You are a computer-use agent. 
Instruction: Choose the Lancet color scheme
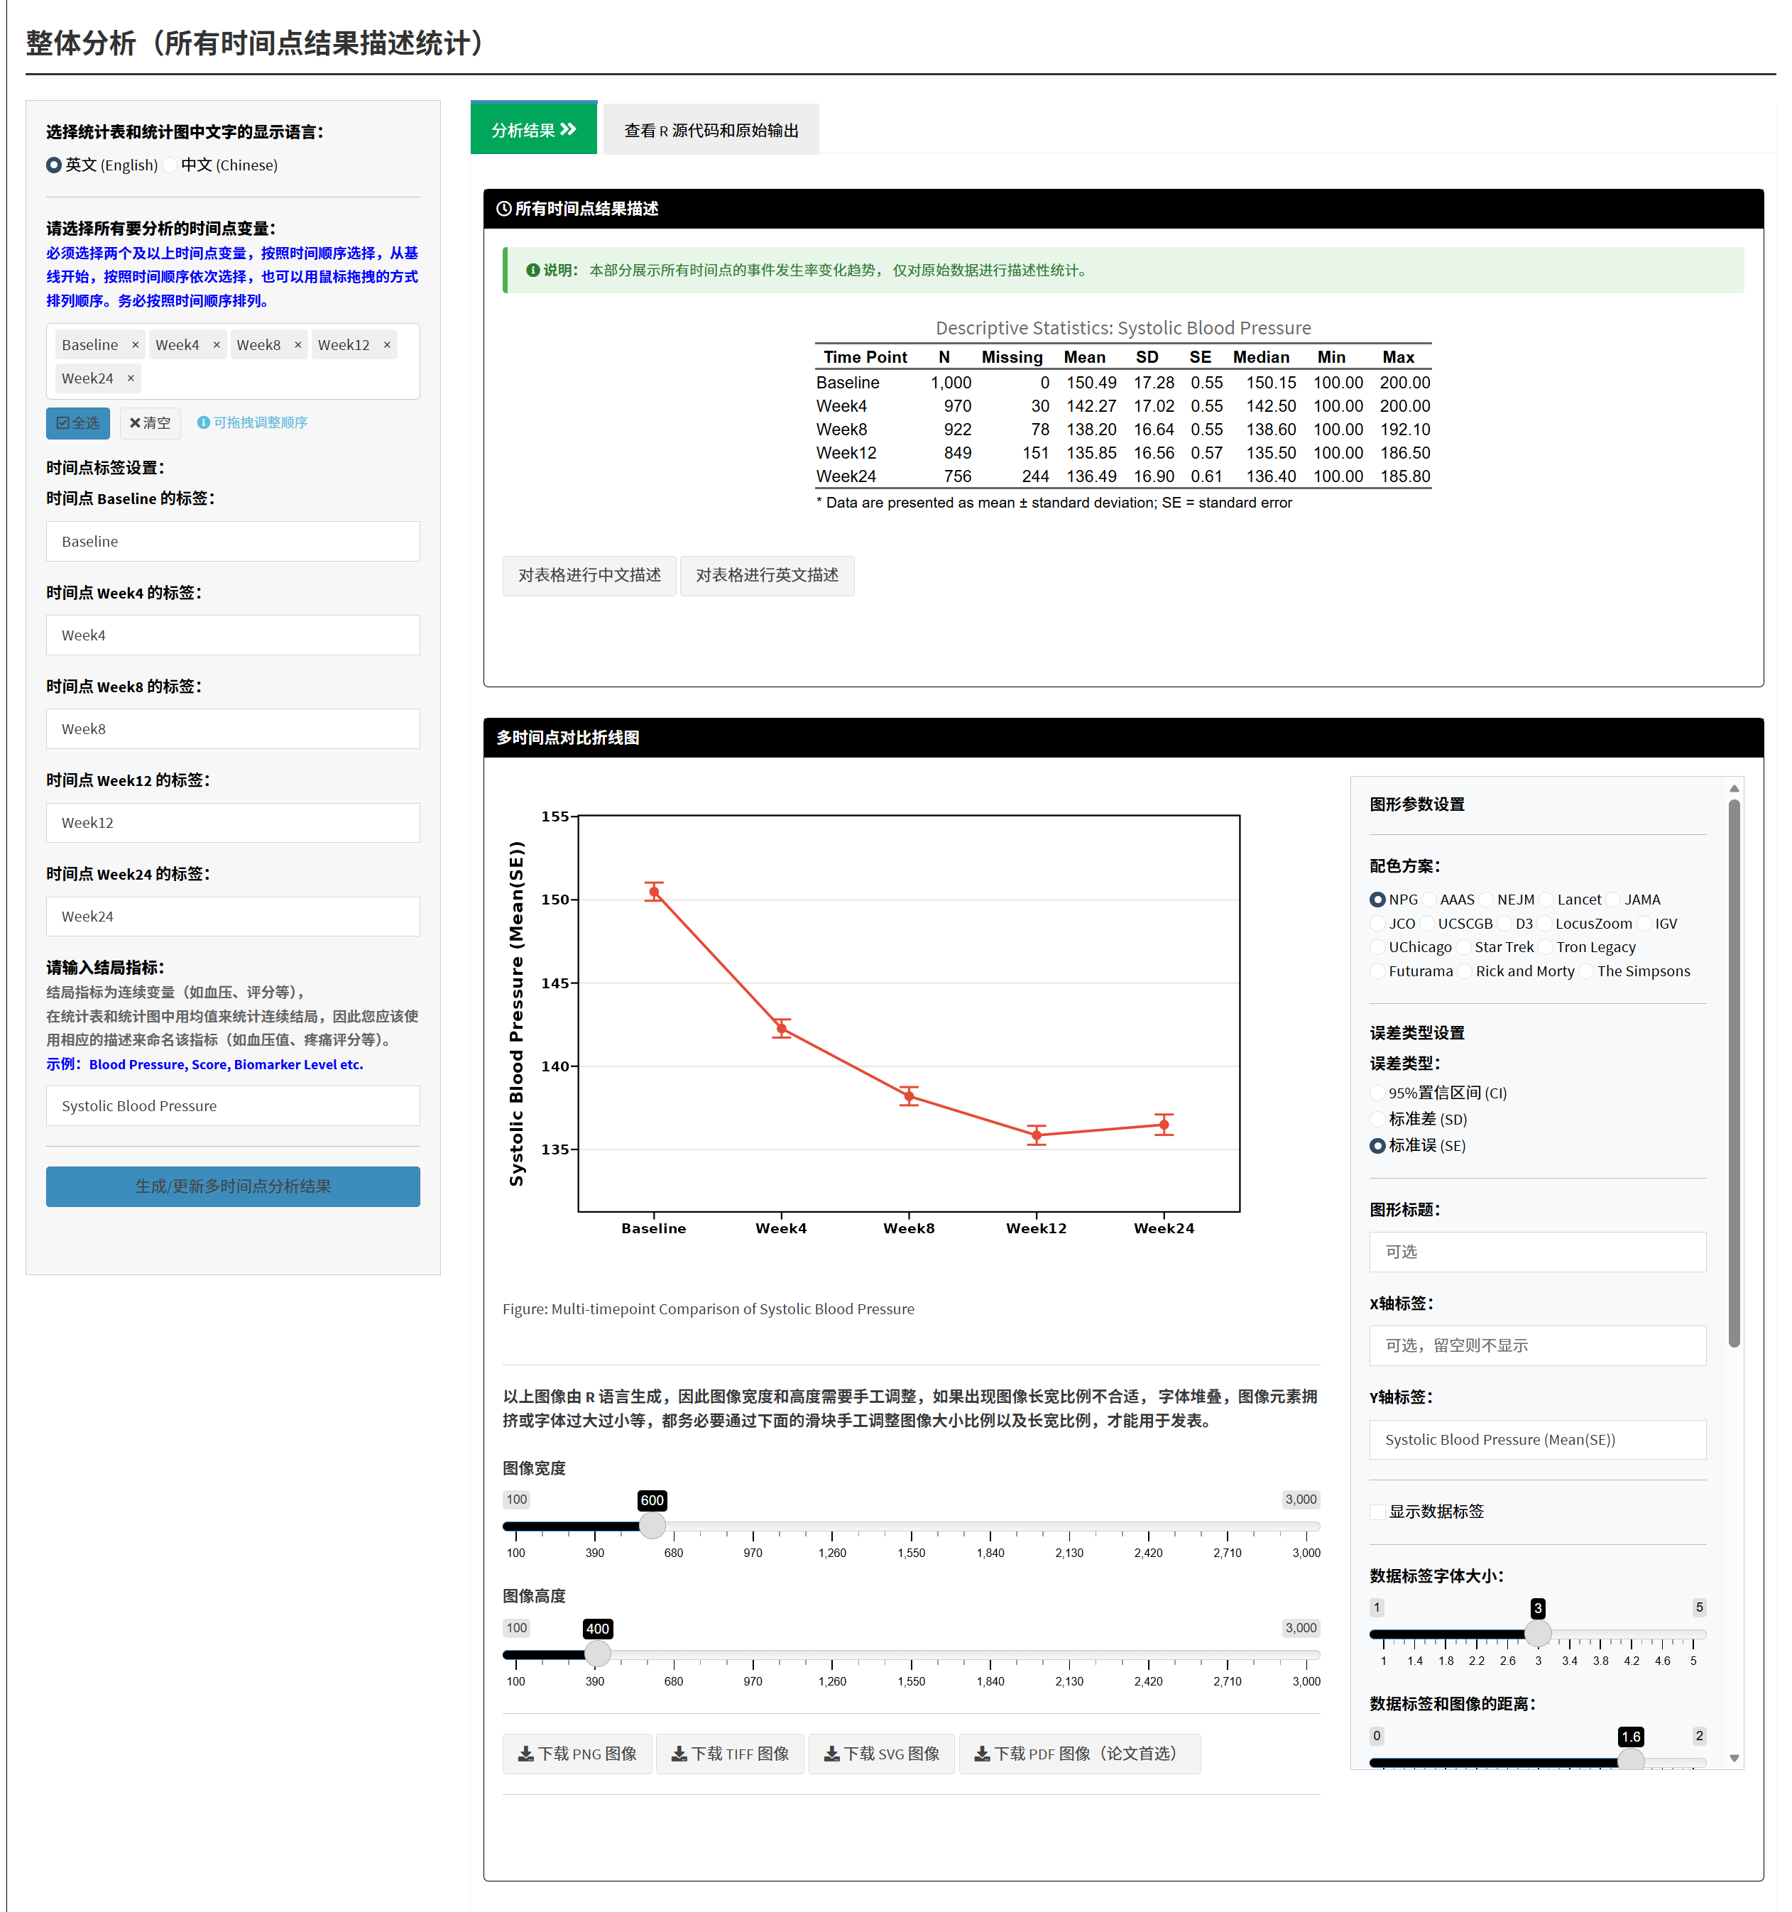[1547, 900]
